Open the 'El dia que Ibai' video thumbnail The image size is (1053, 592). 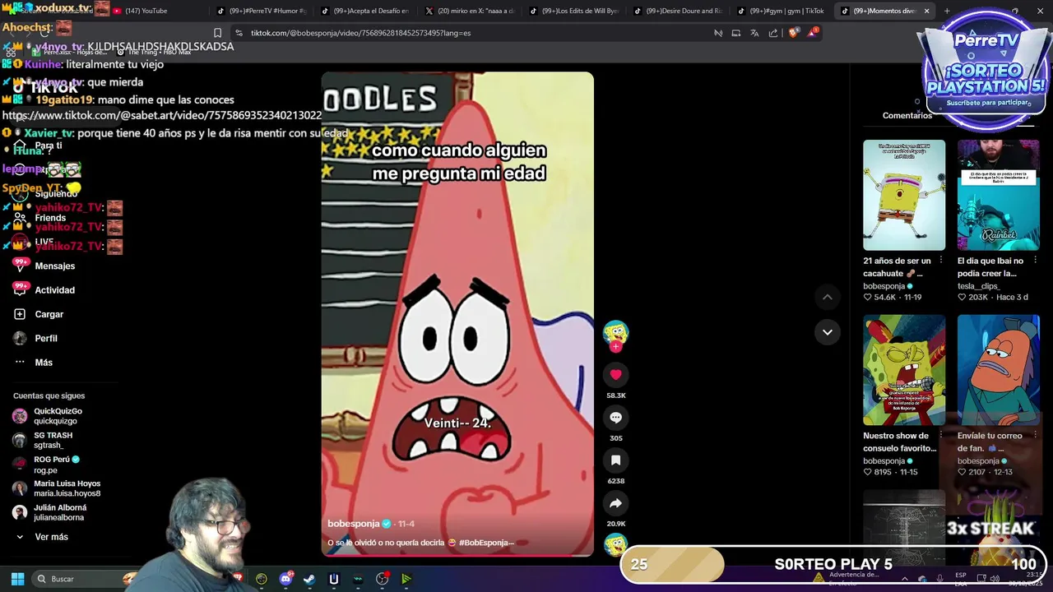[x=998, y=195]
